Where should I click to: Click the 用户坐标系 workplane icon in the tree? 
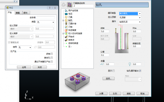pyautogui.click(x=66, y=11)
